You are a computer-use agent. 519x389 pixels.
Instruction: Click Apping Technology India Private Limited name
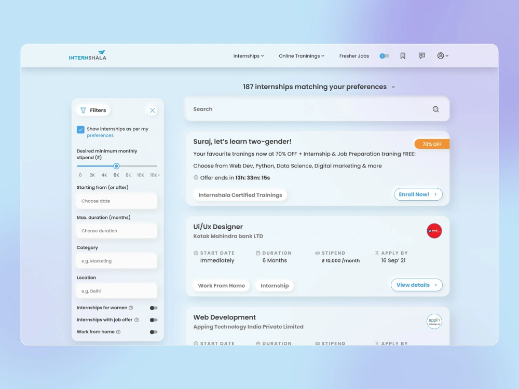click(x=248, y=327)
